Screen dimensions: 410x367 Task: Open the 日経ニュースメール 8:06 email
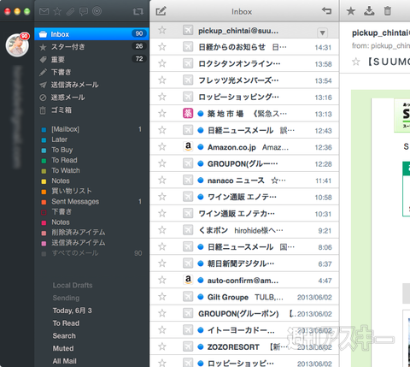244,246
